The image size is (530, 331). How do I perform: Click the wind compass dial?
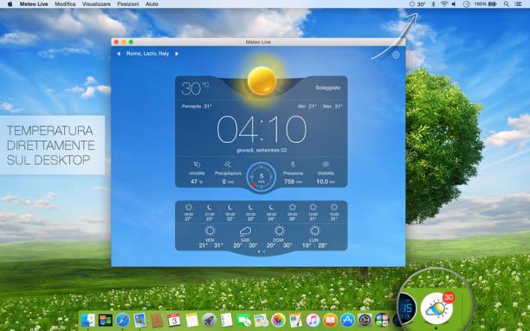point(262,177)
